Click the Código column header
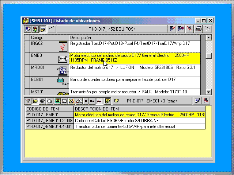The height and width of the screenshot is (175, 234). [49, 38]
